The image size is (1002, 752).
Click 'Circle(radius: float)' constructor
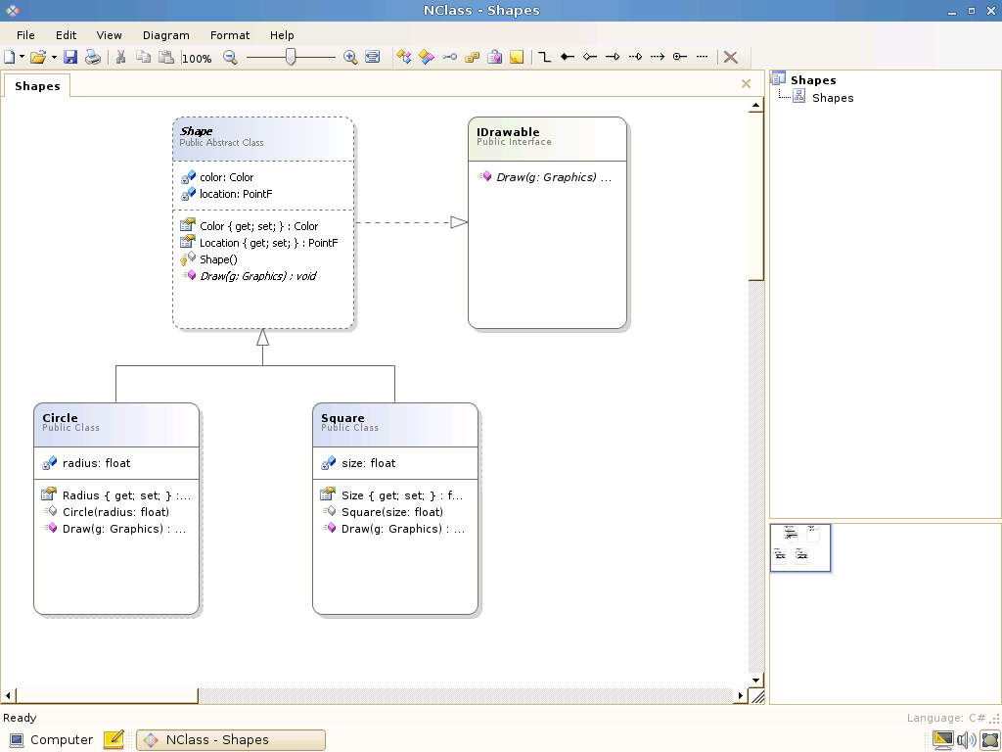tap(115, 511)
